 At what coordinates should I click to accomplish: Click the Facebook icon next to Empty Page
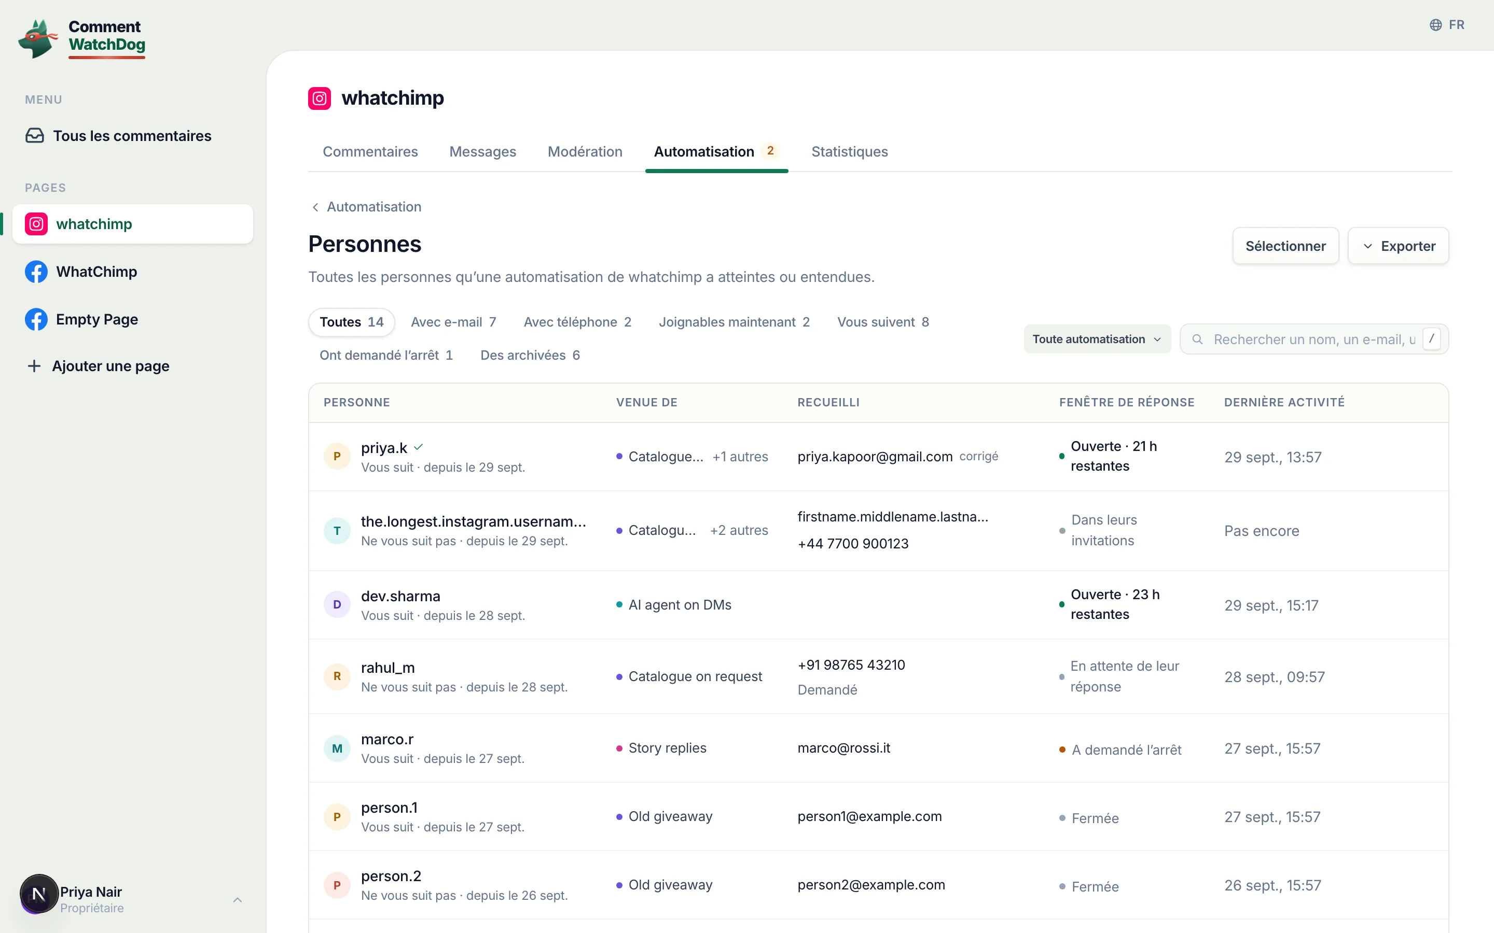click(x=36, y=319)
